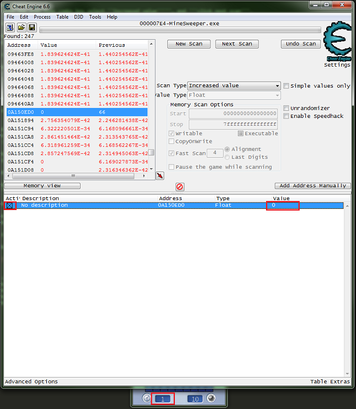The image size is (356, 409).
Task: Click Add Address Manually button
Action: (312, 186)
